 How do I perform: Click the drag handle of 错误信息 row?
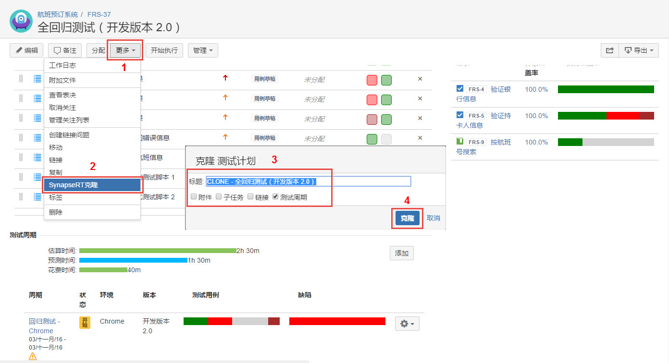tap(21, 138)
